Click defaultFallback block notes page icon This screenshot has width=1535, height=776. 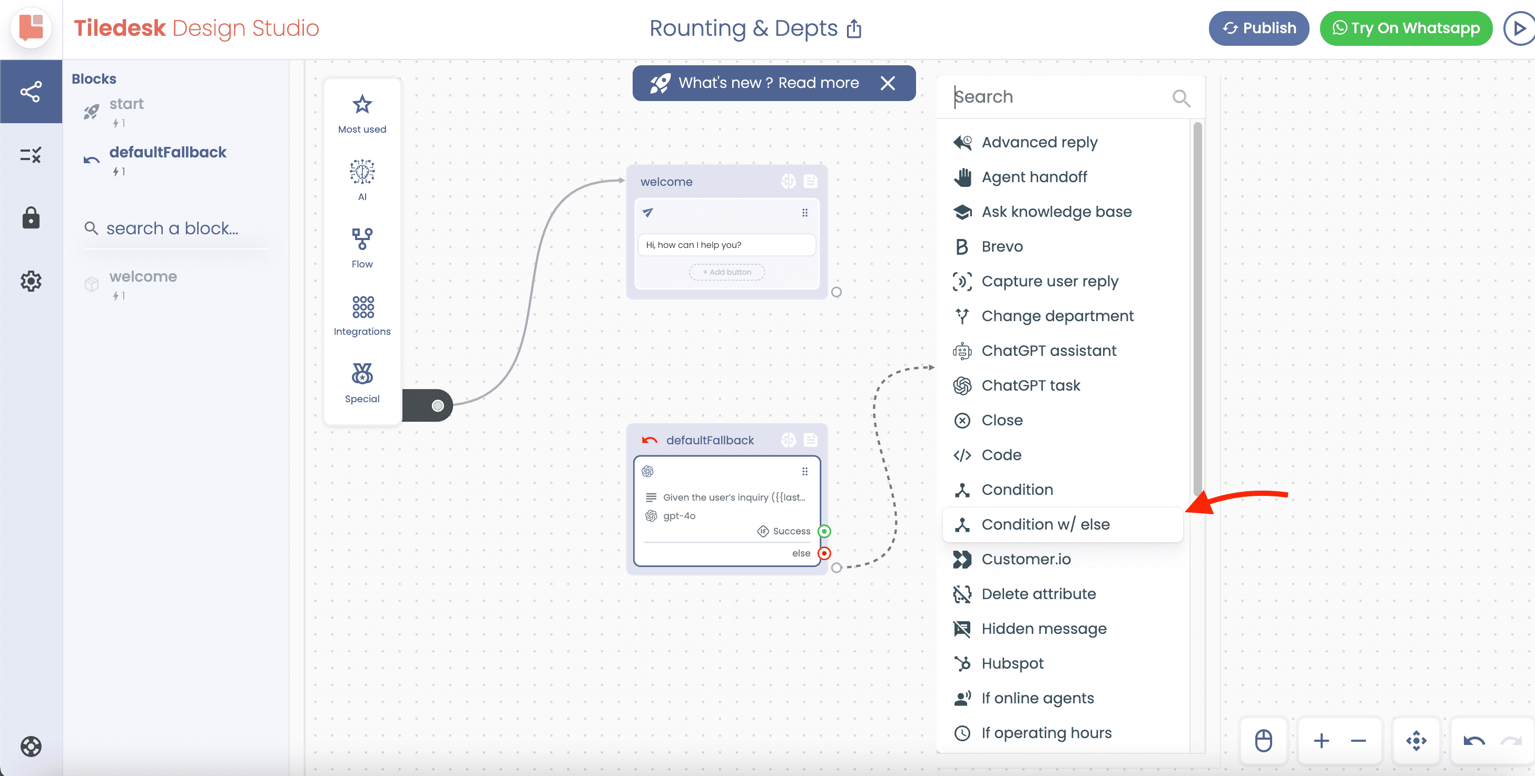[810, 440]
